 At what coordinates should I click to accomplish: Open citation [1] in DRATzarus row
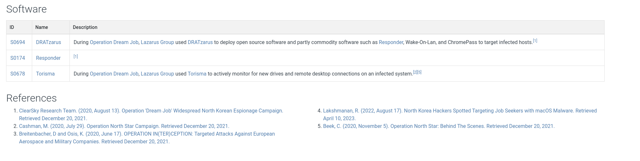(x=535, y=40)
